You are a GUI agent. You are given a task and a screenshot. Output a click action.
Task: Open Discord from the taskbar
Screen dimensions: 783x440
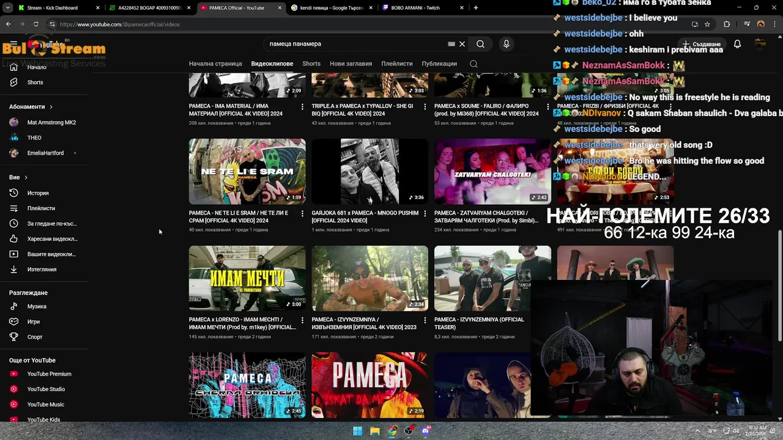click(426, 431)
